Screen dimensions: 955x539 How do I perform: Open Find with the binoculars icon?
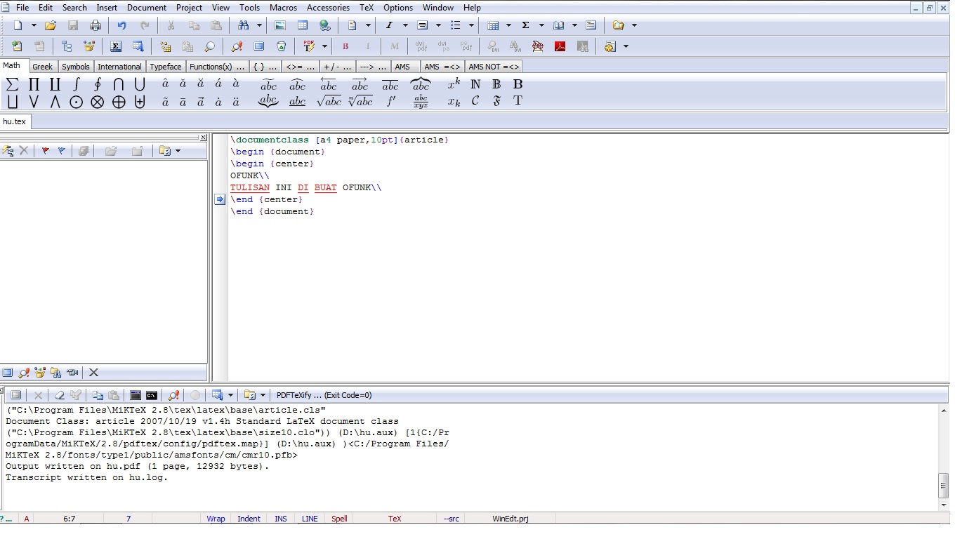coord(243,26)
